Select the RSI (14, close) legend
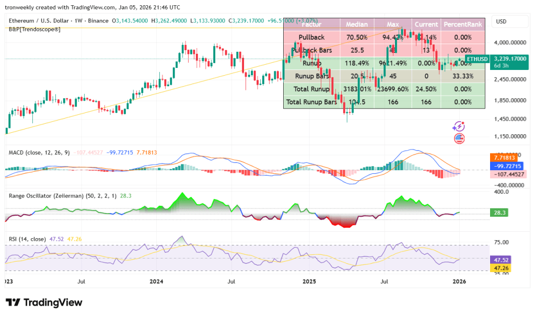Image resolution: width=535 pixels, height=317 pixels. [27, 239]
